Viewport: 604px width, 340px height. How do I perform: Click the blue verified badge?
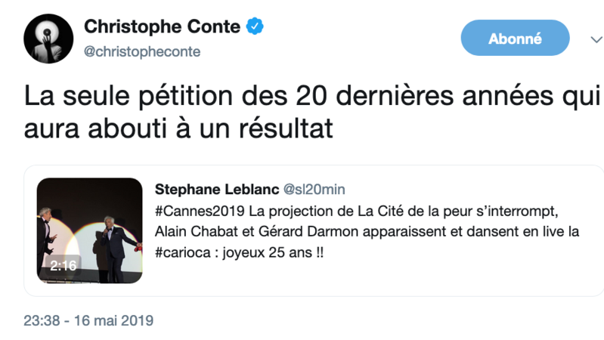[x=256, y=27]
